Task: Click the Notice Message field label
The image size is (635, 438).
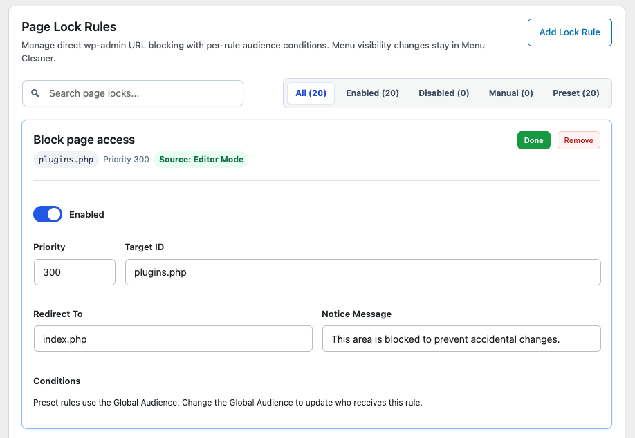Action: [x=357, y=314]
